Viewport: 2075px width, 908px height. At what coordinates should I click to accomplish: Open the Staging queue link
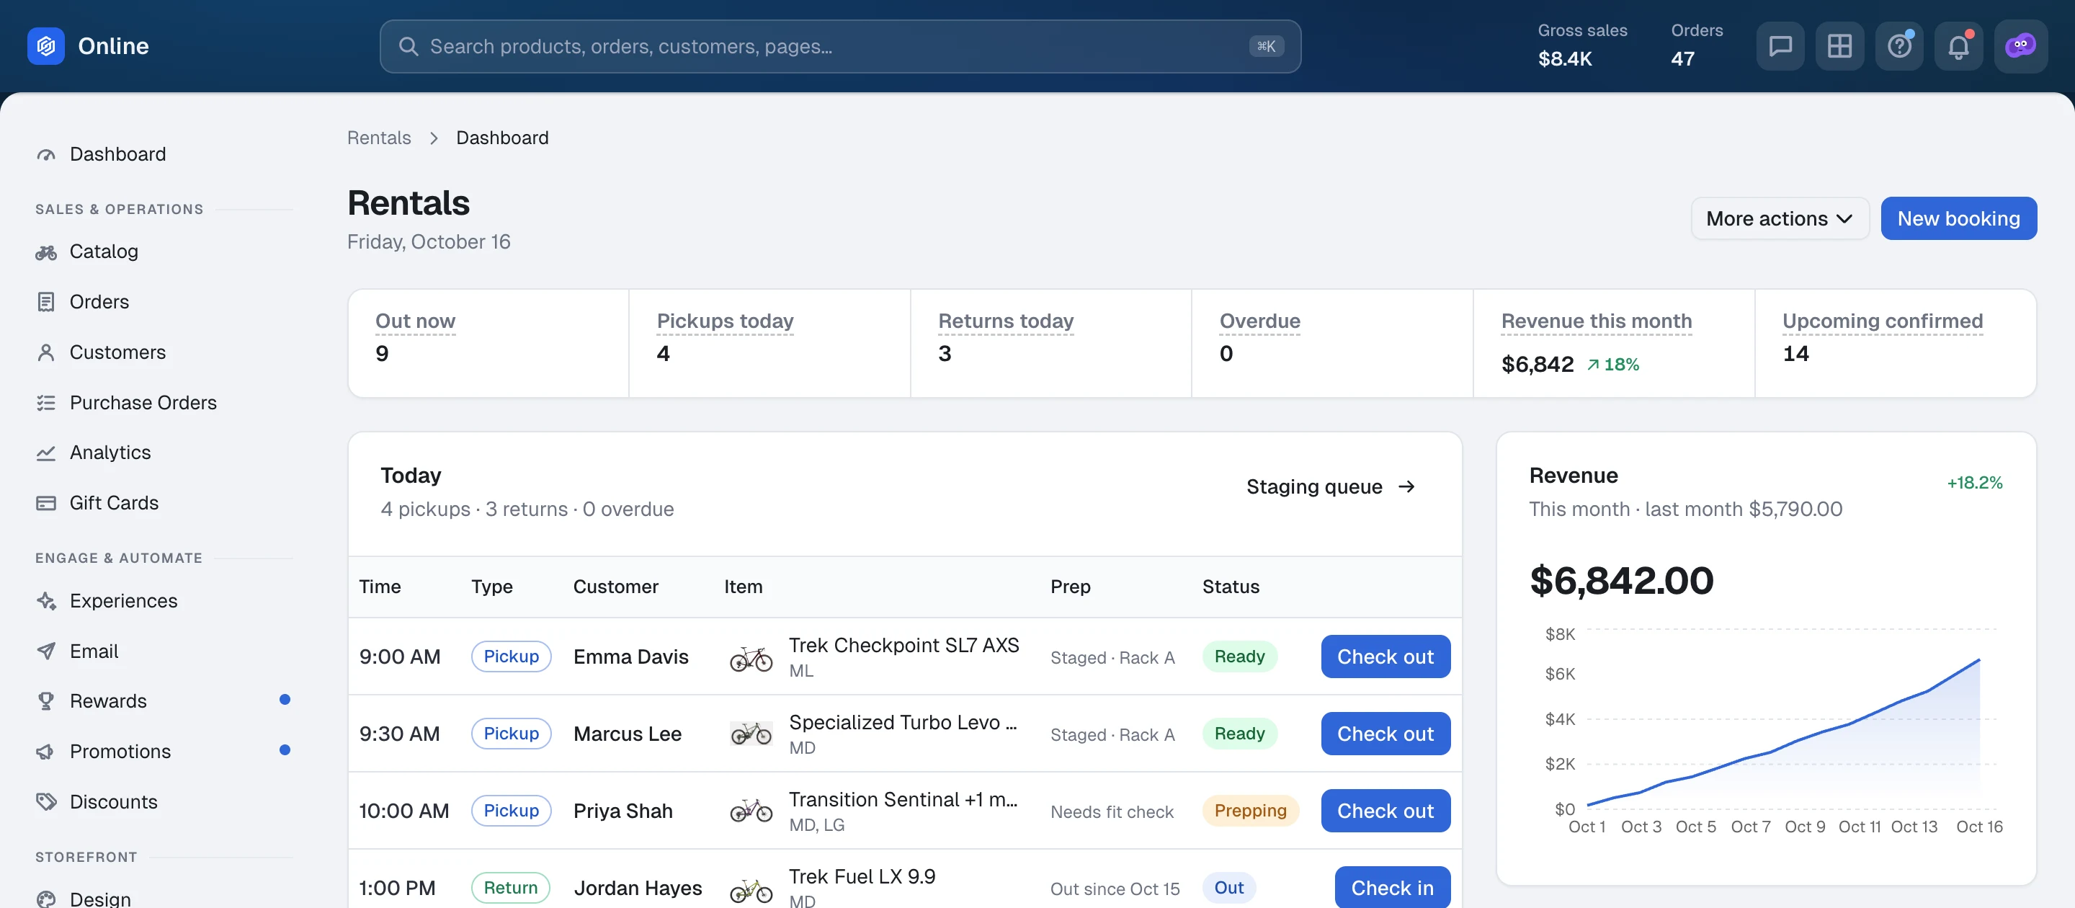1331,486
